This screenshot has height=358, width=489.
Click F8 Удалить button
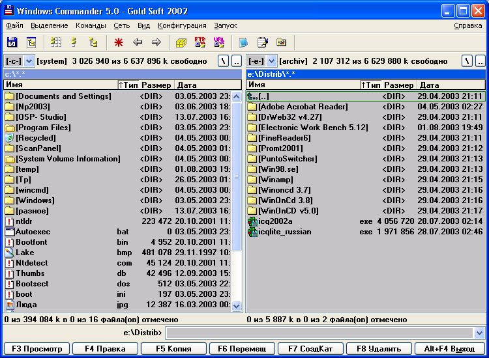click(379, 349)
